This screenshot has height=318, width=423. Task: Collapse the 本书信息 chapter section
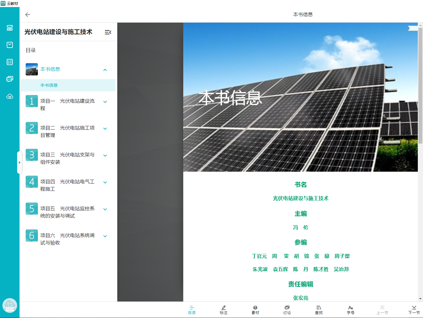tap(105, 70)
